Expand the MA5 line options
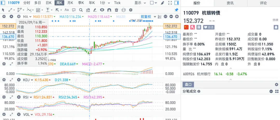Viewport: 280px width, 120px height. point(54,17)
